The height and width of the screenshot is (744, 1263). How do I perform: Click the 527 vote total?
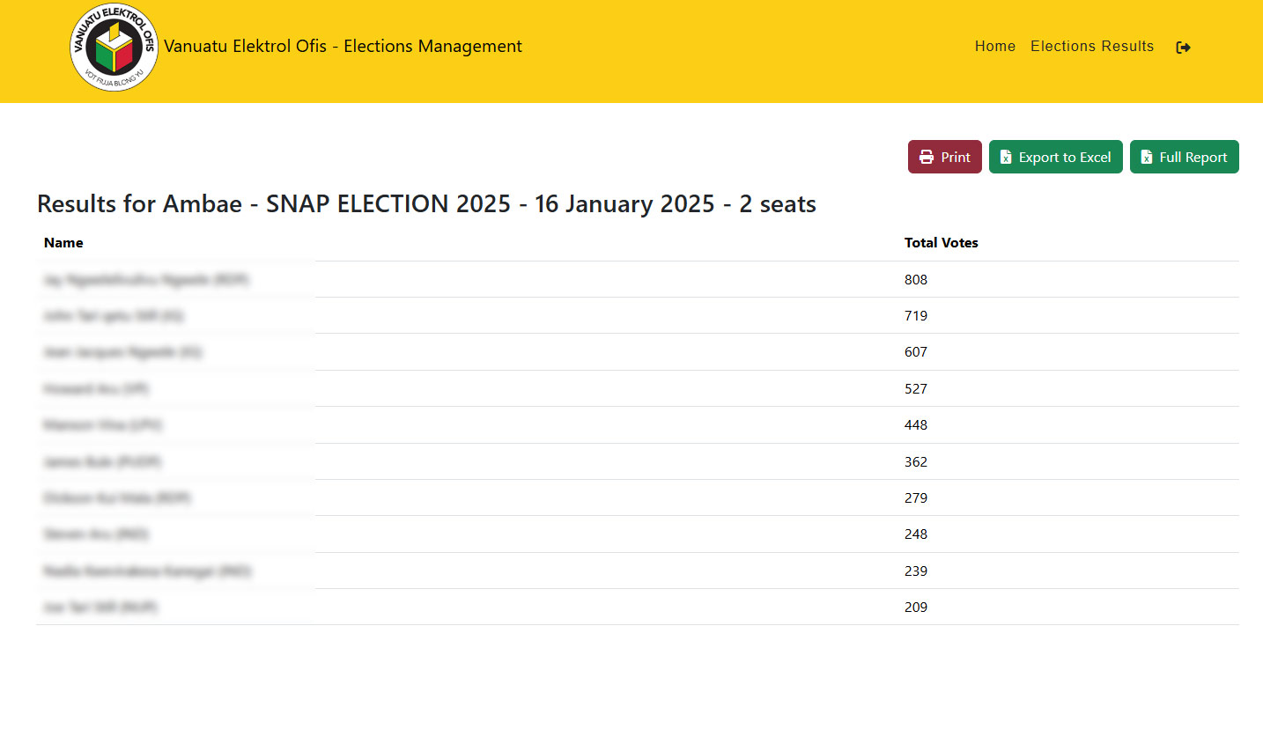pos(915,389)
